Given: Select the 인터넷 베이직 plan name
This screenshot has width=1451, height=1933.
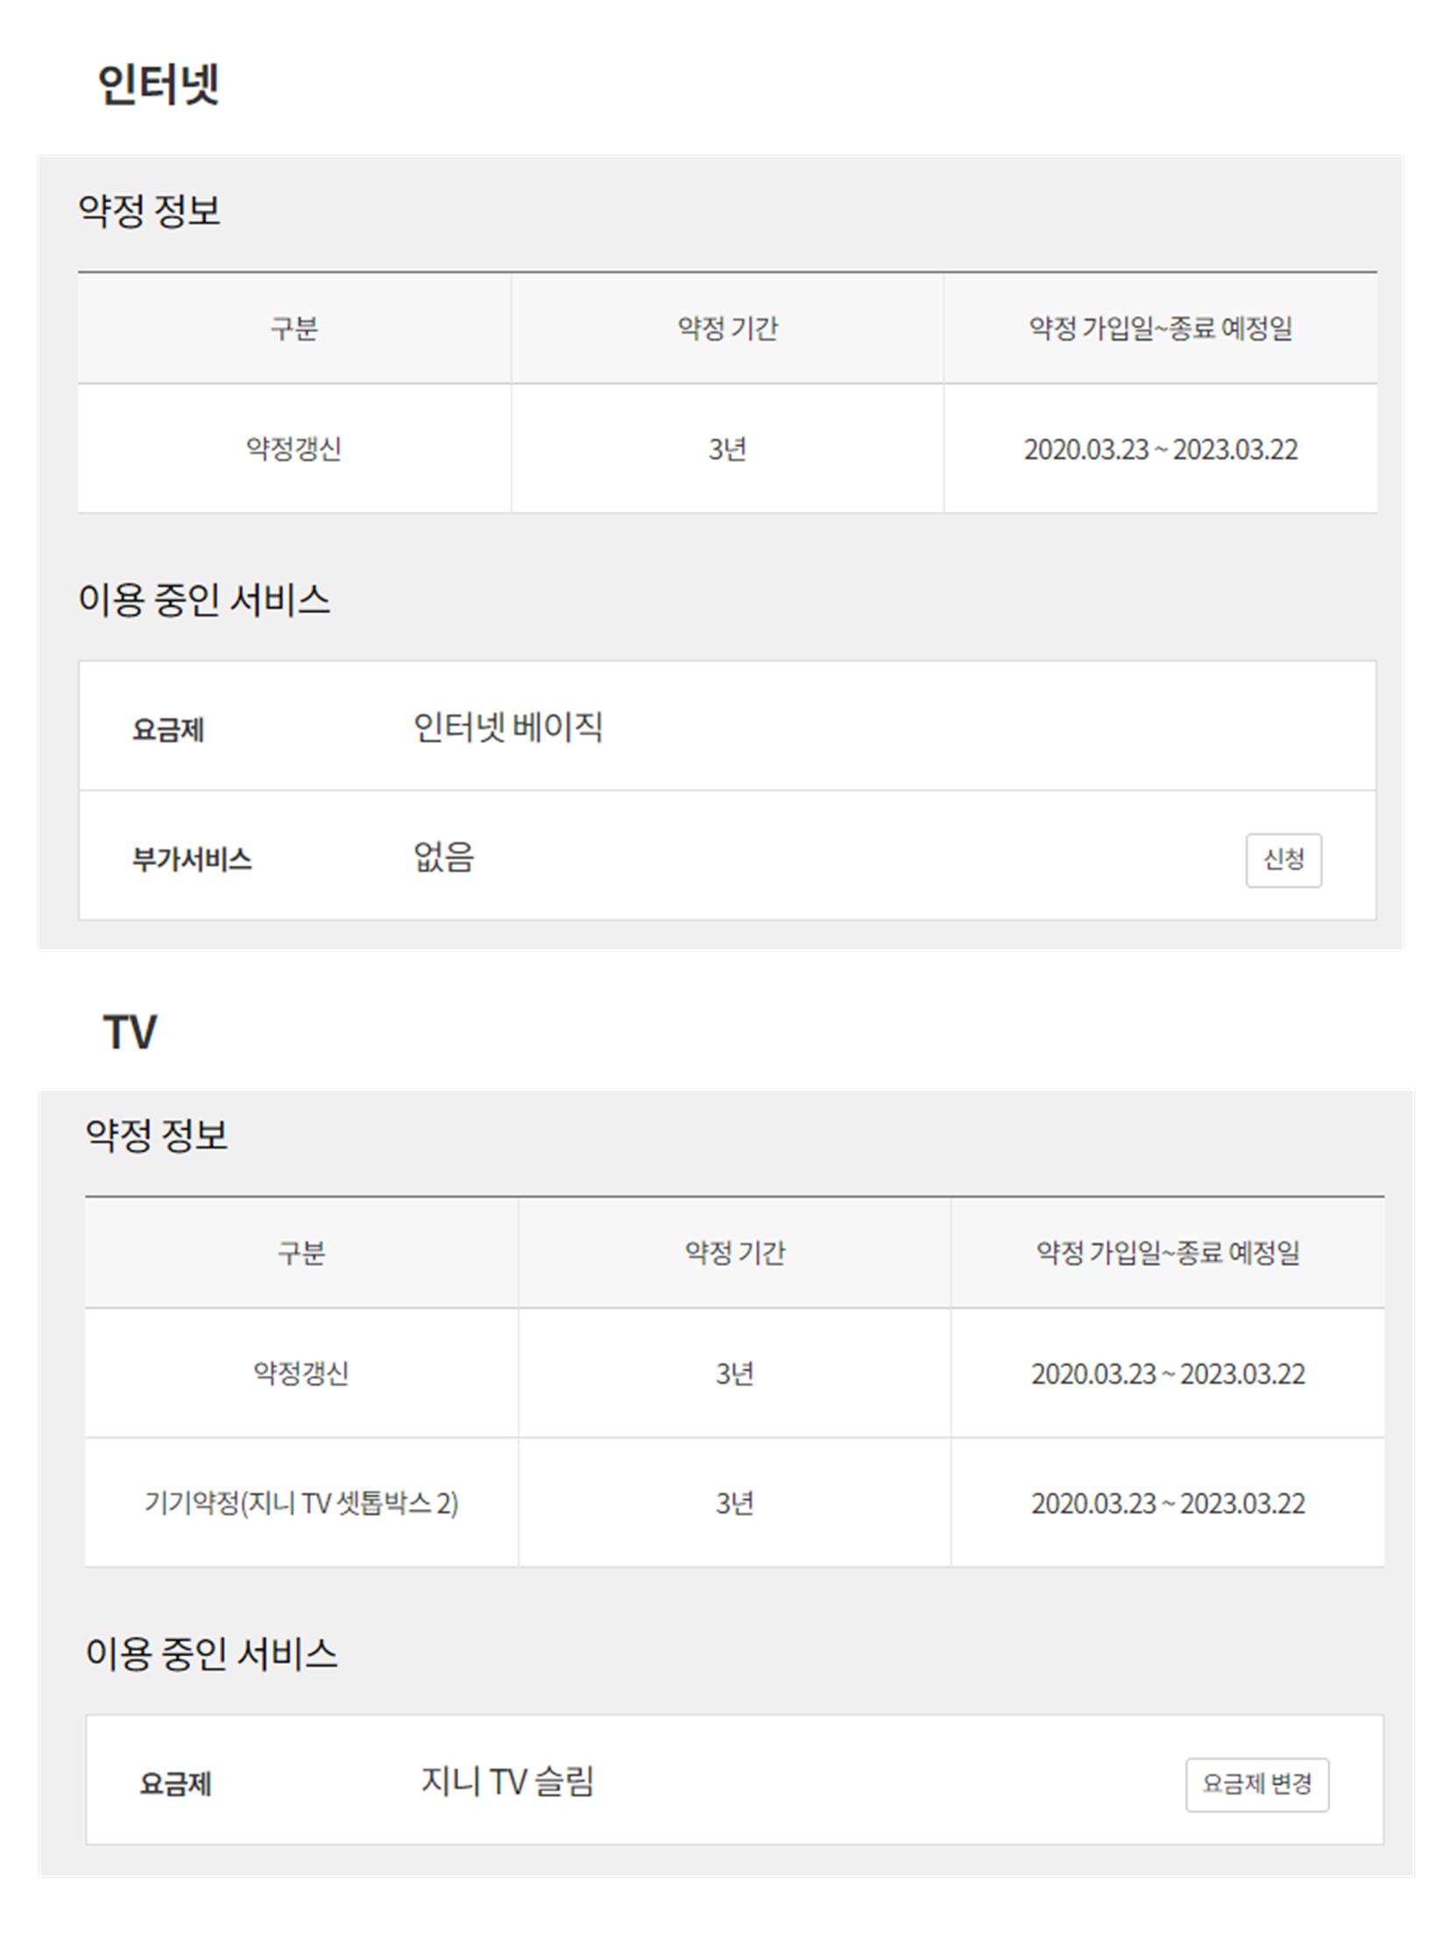Looking at the screenshot, I should click(x=507, y=726).
